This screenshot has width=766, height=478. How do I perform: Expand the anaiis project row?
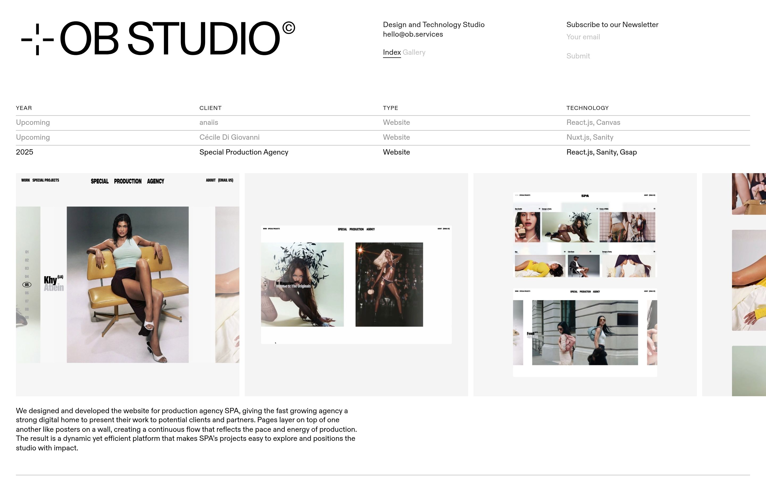pos(209,123)
